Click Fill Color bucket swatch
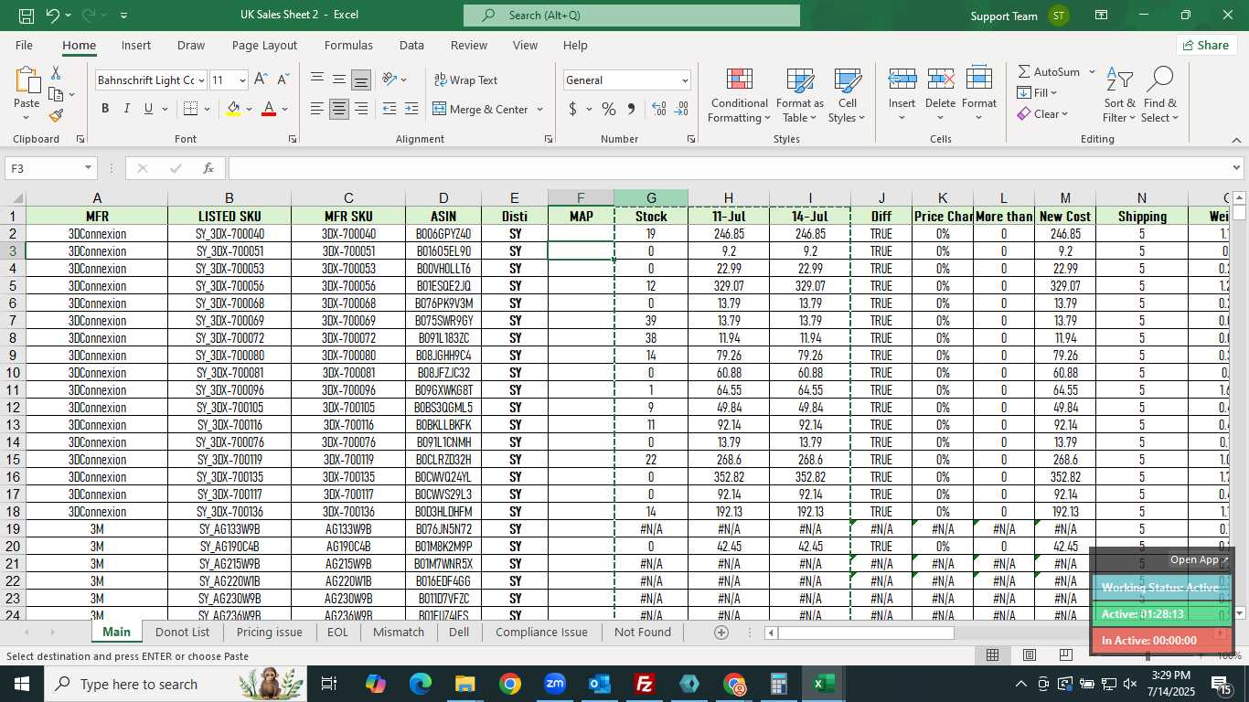Image resolution: width=1249 pixels, height=702 pixels. click(233, 109)
